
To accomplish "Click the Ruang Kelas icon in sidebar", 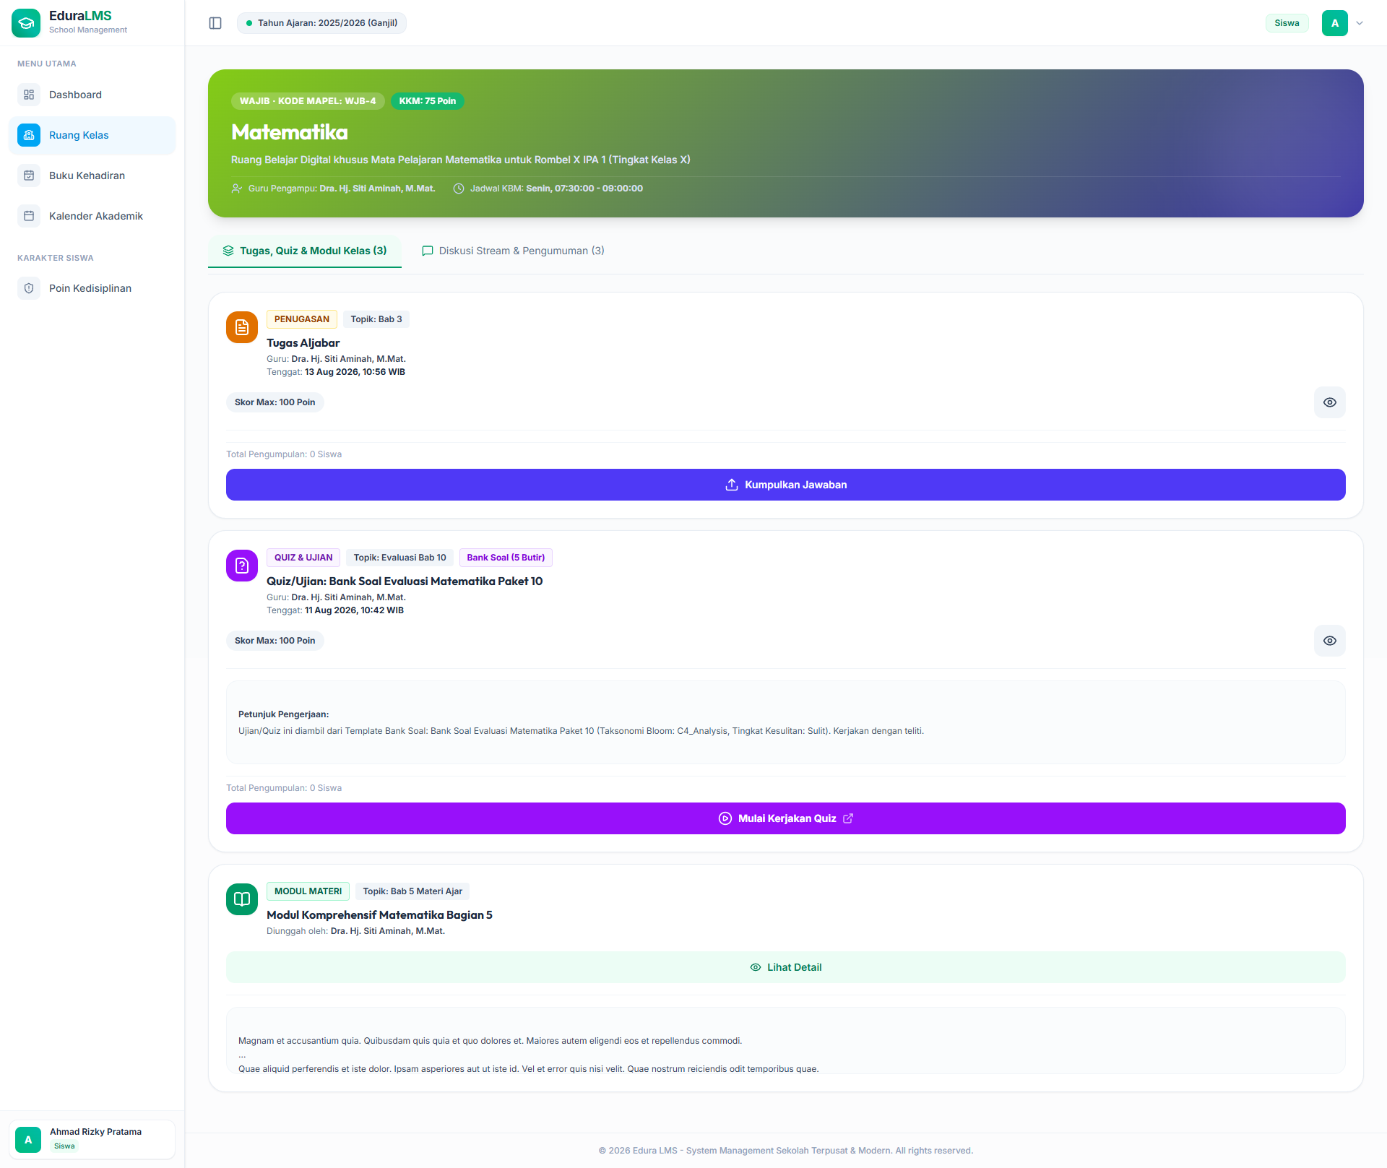I will [x=29, y=135].
